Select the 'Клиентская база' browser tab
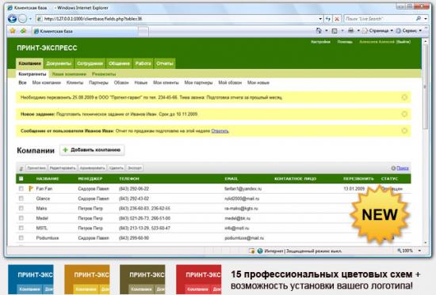436x295 pixels. pos(86,31)
